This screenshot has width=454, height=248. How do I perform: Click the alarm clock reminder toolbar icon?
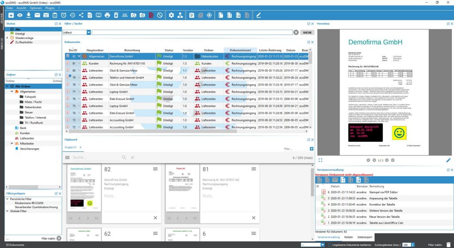click(x=64, y=15)
